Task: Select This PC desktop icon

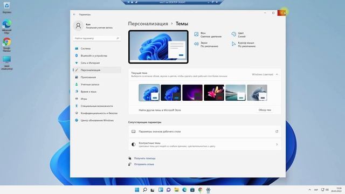Action: pyautogui.click(x=6, y=63)
